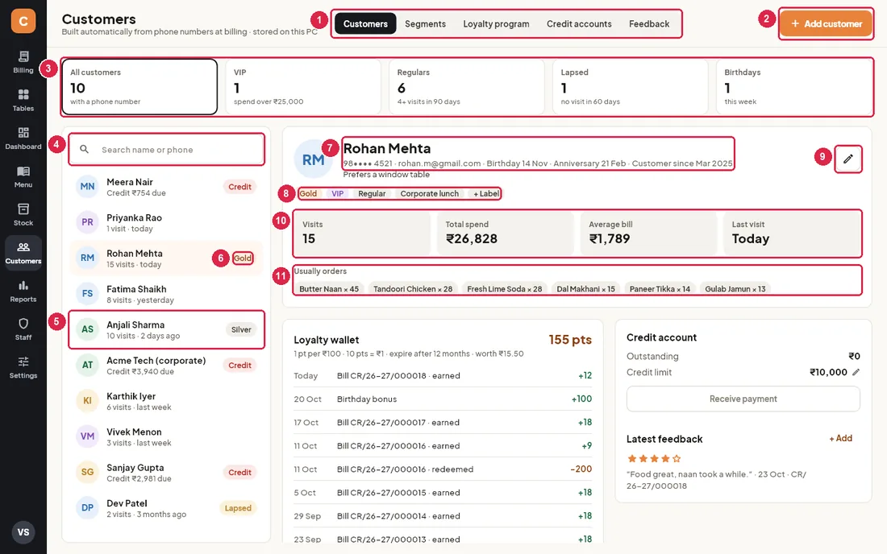Select Anjali Sharma in customer list
Image resolution: width=887 pixels, height=554 pixels.
click(x=166, y=330)
